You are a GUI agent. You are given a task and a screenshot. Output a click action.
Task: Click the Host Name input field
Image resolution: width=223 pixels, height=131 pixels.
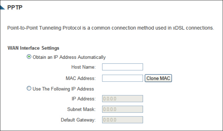point(122,67)
